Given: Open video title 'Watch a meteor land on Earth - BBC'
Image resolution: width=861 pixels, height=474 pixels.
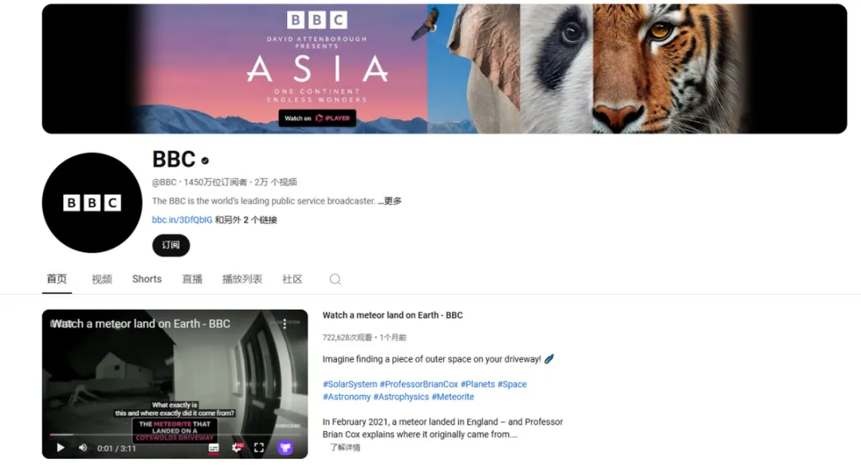Looking at the screenshot, I should tap(392, 315).
